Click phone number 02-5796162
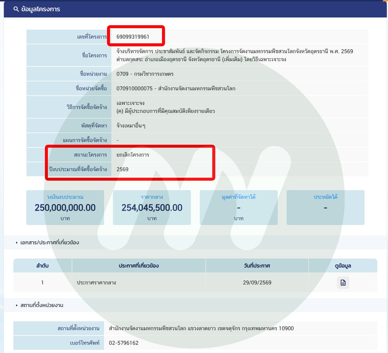Viewport: 388px width, 353px height. click(x=124, y=343)
